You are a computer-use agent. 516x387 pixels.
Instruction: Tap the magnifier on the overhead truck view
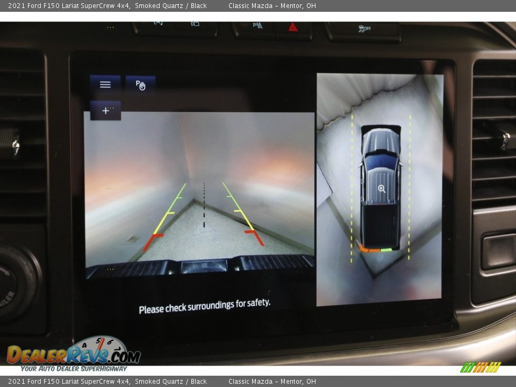click(382, 189)
